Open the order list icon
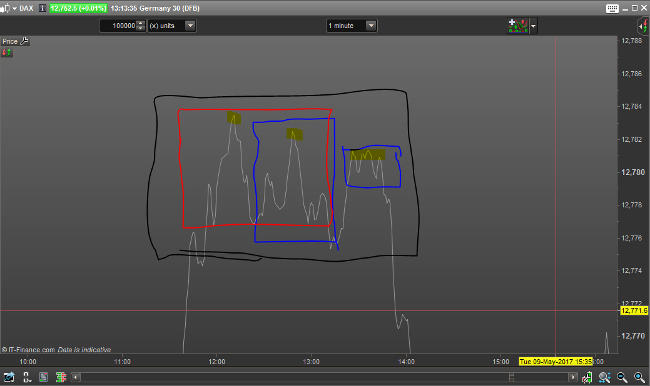The image size is (650, 386). click(44, 377)
